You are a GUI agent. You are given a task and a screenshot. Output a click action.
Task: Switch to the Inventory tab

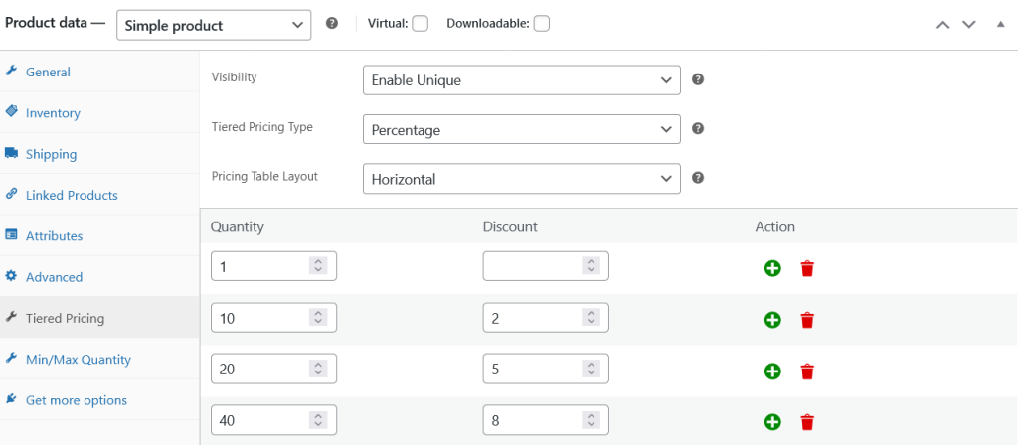click(x=53, y=113)
